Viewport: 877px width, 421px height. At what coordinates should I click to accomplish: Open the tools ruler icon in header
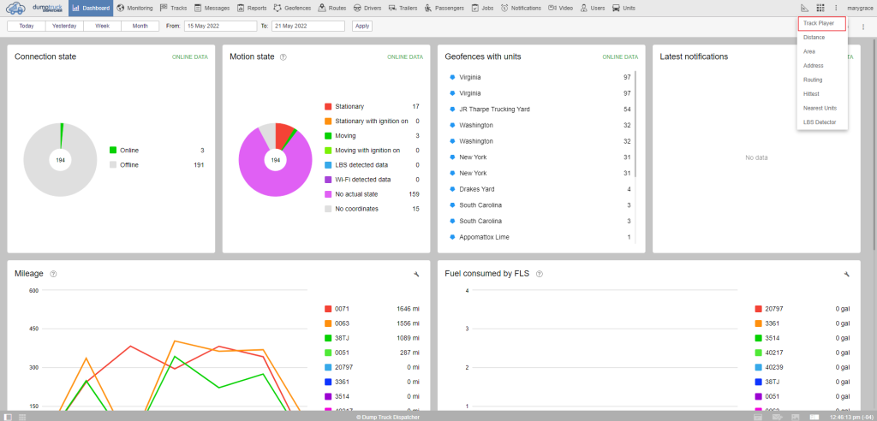pyautogui.click(x=804, y=8)
